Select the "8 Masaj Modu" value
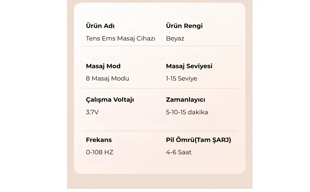This screenshot has height=192, width=310. pos(107,78)
